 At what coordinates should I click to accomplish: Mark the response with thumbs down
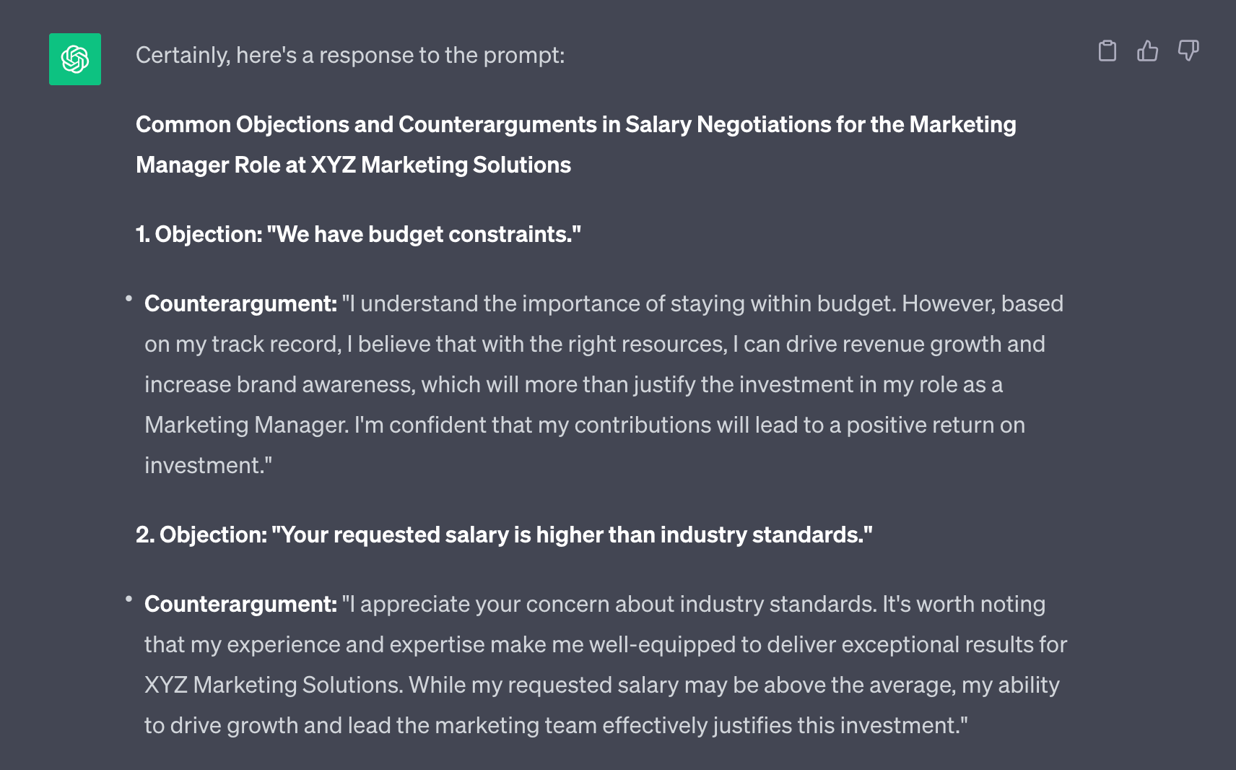click(x=1188, y=51)
